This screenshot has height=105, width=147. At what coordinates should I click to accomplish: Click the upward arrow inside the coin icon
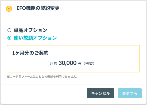[x=9, y=9]
